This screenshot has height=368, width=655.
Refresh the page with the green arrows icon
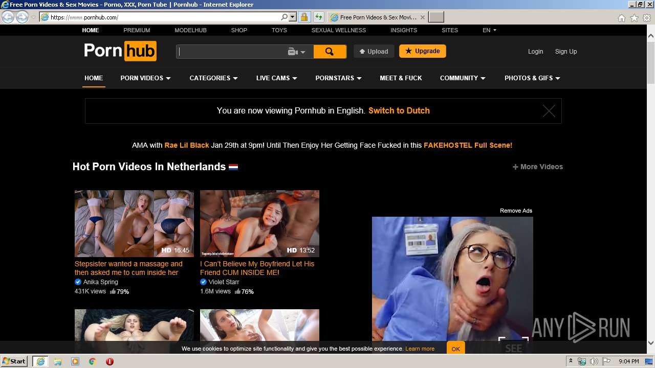coord(318,17)
